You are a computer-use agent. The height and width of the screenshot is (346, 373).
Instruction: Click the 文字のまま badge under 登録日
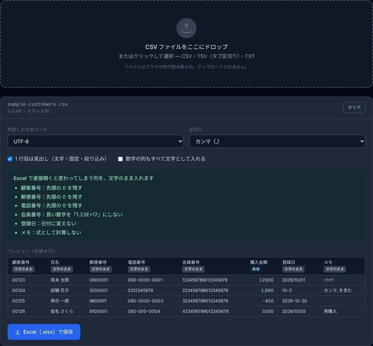point(293,269)
